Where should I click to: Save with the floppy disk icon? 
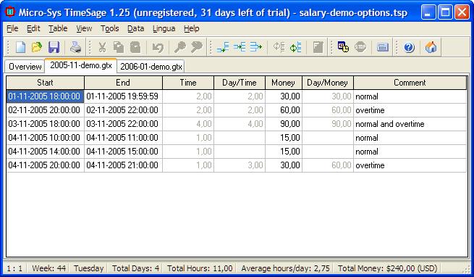54,47
